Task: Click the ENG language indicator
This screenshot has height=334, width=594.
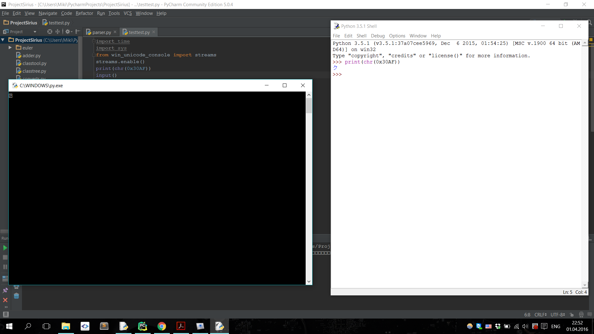Action: [x=556, y=326]
